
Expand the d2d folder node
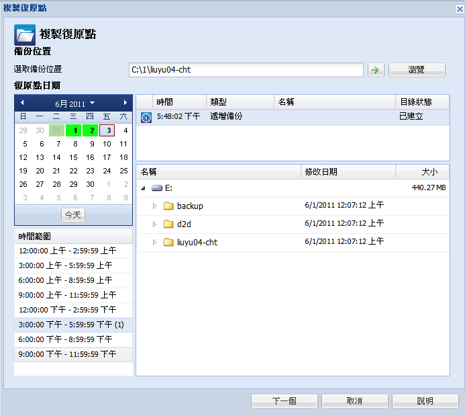click(x=154, y=224)
